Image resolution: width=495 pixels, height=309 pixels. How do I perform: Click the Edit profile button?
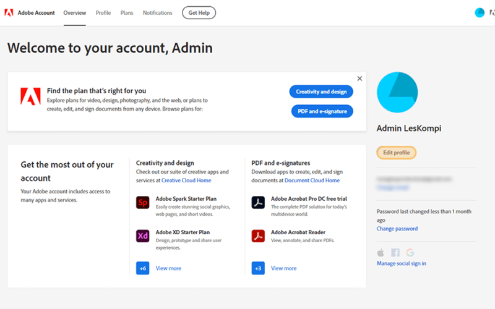[x=396, y=153]
